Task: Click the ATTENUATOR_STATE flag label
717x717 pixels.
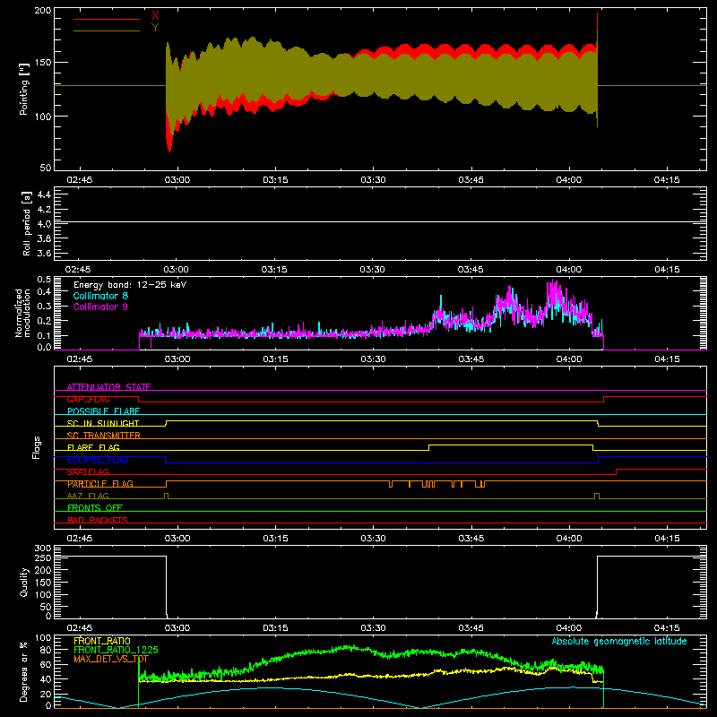Action: pos(108,387)
